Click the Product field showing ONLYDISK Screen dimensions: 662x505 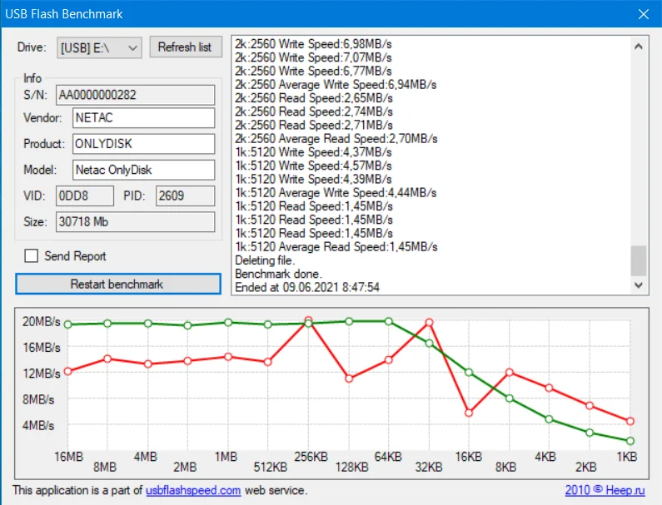143,144
